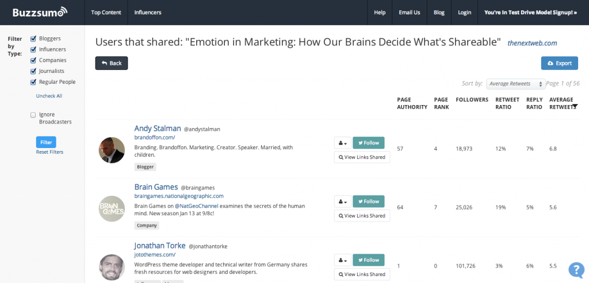The image size is (589, 283).
Task: Click the Page 1 of 56 indicator
Action: click(x=563, y=84)
